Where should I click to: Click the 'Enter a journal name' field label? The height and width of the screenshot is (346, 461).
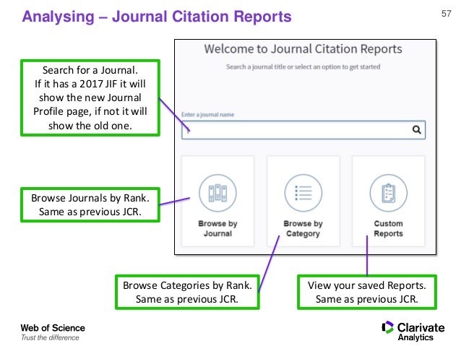207,115
